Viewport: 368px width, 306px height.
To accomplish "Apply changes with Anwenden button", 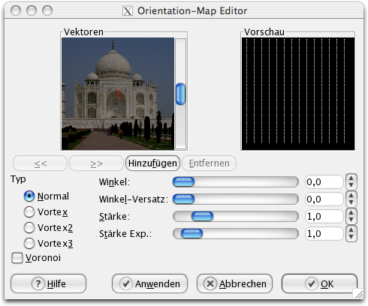I will coord(149,283).
